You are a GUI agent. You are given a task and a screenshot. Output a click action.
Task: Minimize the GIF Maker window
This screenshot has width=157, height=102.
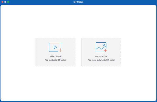coord(5,2)
